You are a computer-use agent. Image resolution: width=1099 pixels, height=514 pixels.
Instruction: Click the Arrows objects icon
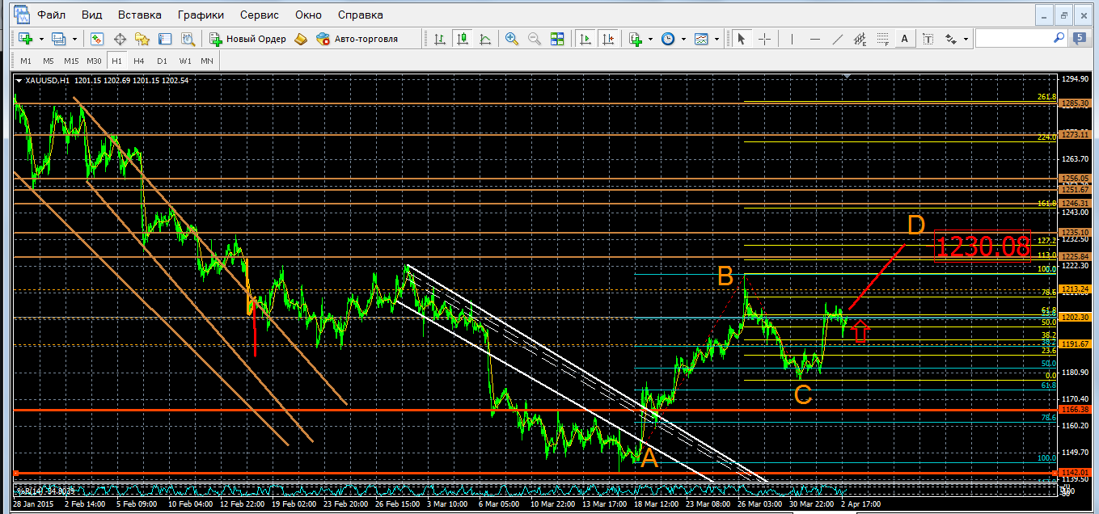(x=951, y=39)
